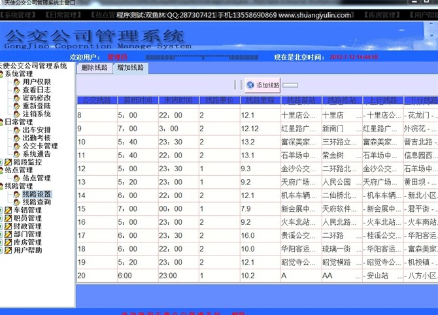Click the 7:00 first-bus cell in row 9
The image size is (438, 315).
pyautogui.click(x=138, y=129)
